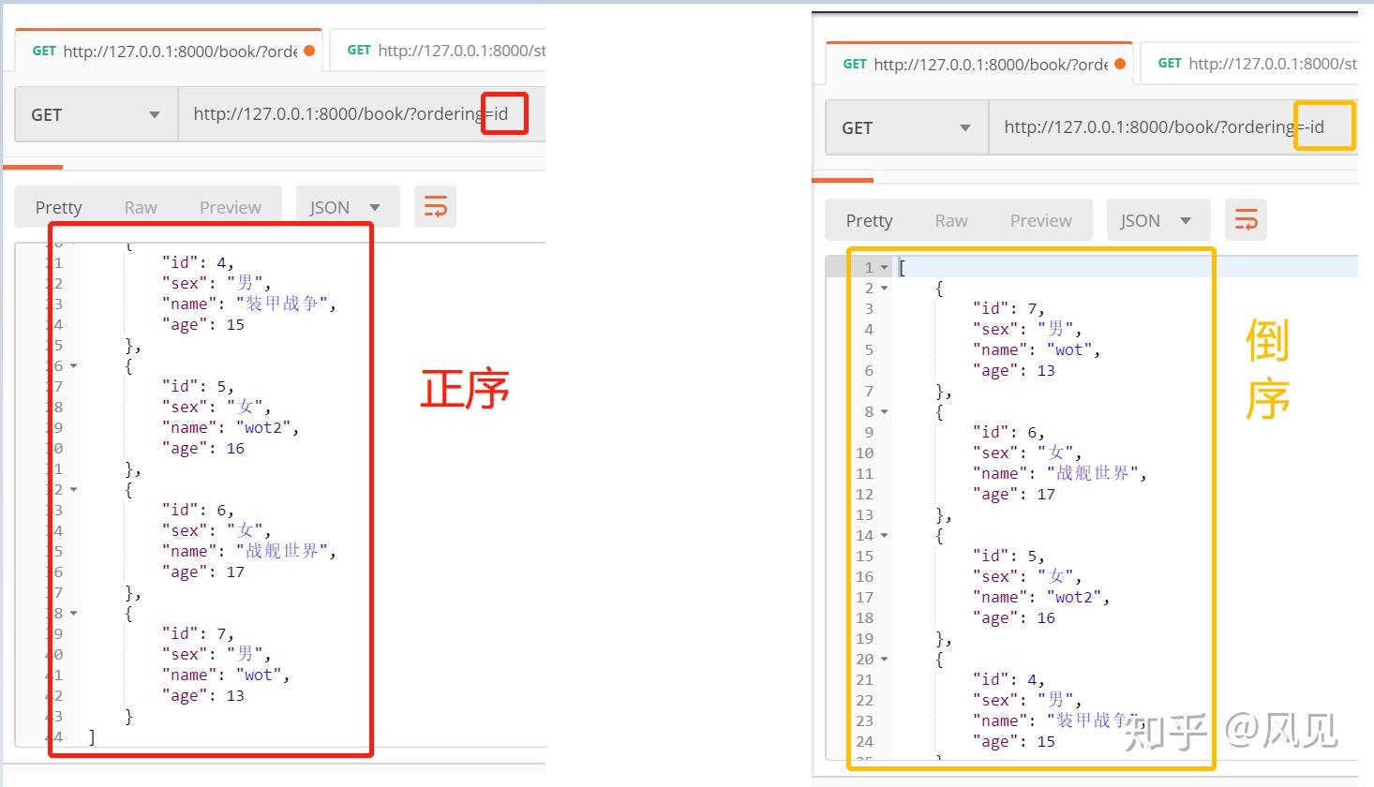Viewport: 1374px width, 787px height.
Task: Click "id": 7 line in left response
Action: [x=198, y=634]
